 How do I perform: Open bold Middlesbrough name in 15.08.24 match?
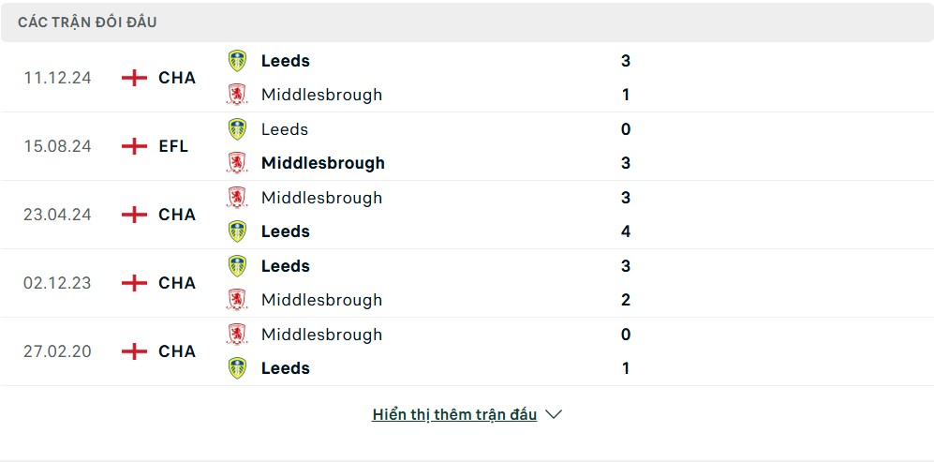[323, 163]
